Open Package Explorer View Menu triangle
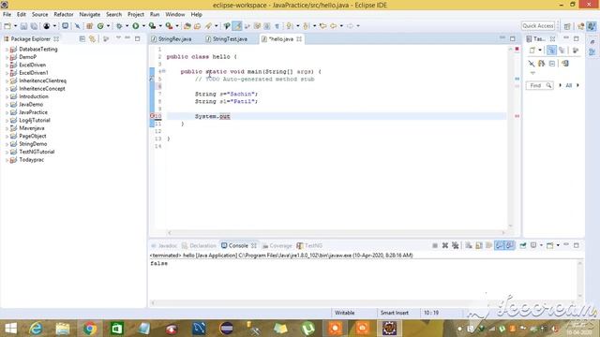Screen dimensions: 600x337 118,37
